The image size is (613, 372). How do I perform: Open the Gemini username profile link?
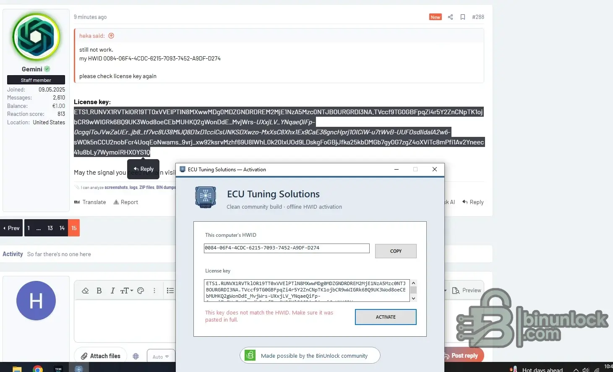click(32, 69)
